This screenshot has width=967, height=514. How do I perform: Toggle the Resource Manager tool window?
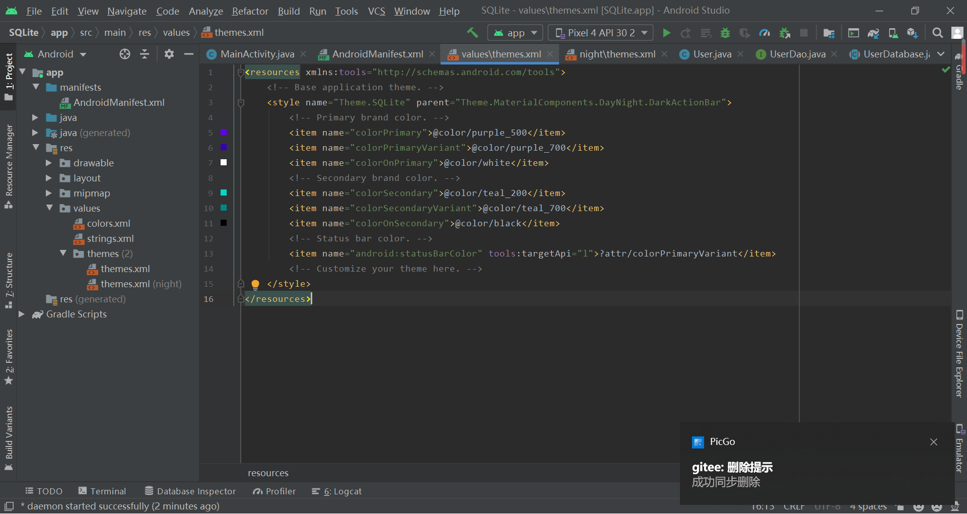(9, 167)
